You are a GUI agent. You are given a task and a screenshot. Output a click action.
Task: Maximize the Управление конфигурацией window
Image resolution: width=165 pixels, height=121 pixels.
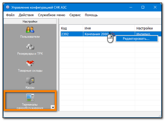[143, 7]
